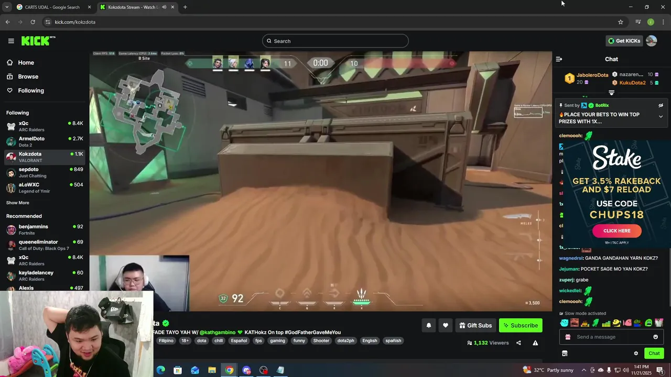Image resolution: width=671 pixels, height=377 pixels.
Task: Click the Gift Subs button
Action: [475, 325]
